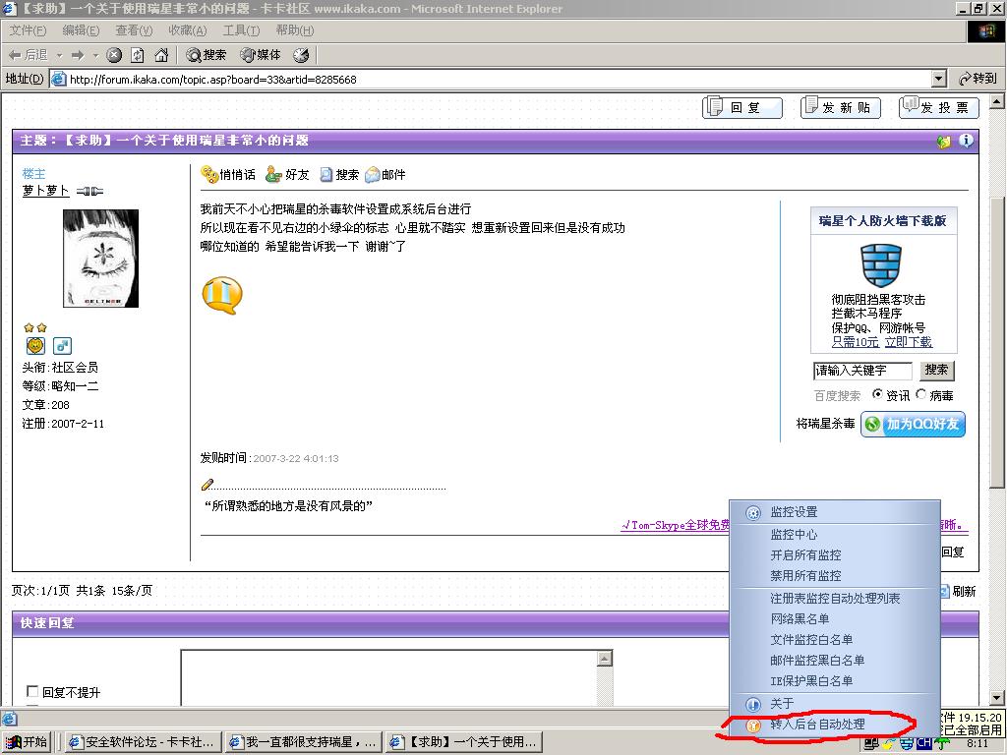Select the 病毒 radio button
The width and height of the screenshot is (1007, 755).
click(x=920, y=394)
